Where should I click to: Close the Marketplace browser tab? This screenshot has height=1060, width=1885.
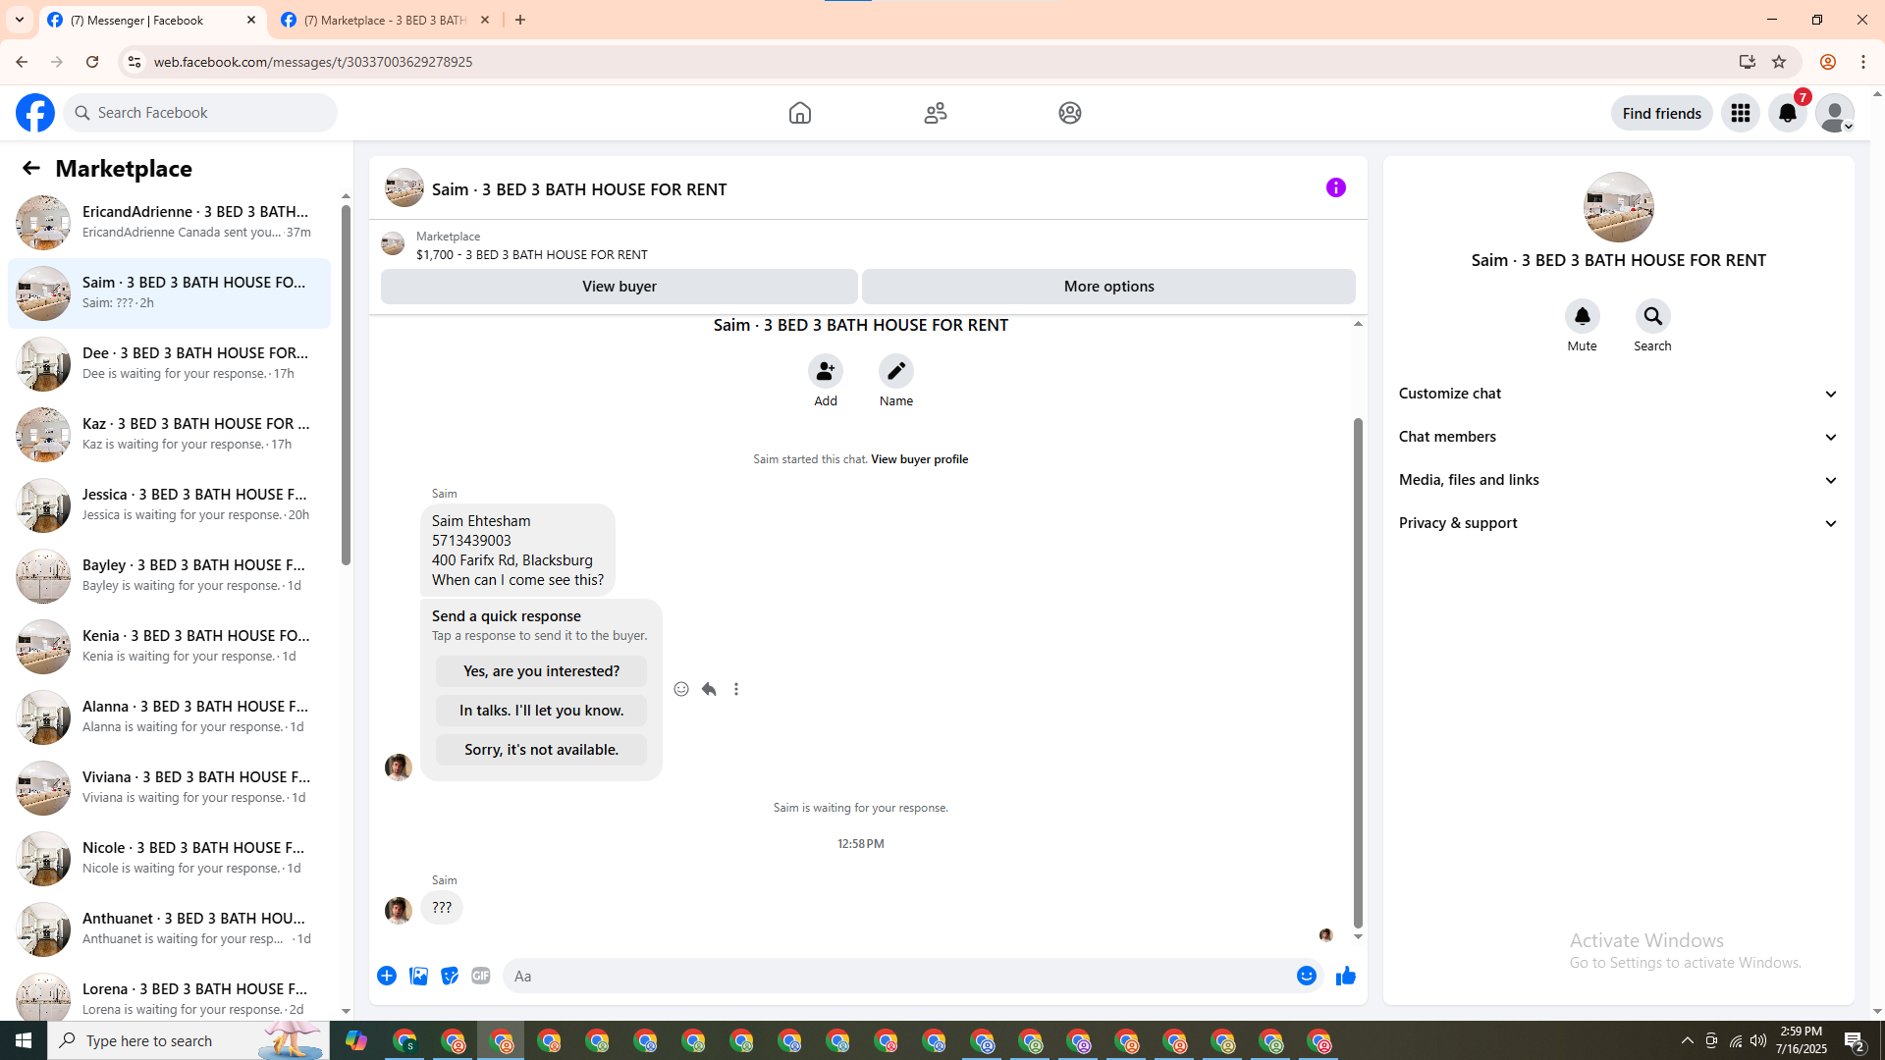485,20
